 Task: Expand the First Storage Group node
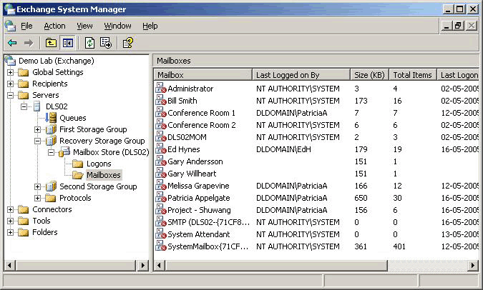(x=37, y=129)
